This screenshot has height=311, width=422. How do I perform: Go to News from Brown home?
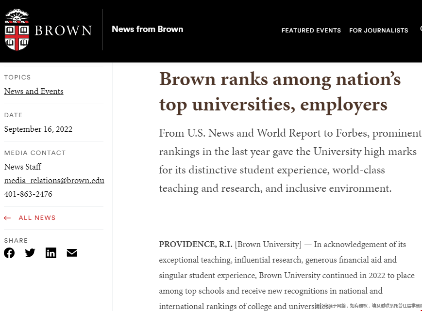[148, 29]
